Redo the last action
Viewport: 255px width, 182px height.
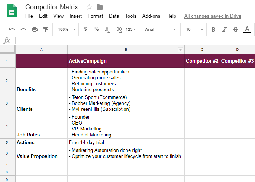click(x=23, y=29)
